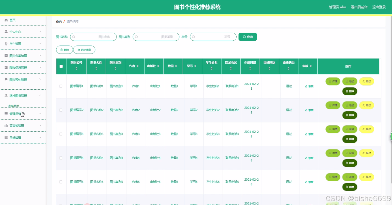Select the 首页 home icon in sidebar
The width and height of the screenshot is (392, 205).
6,20
